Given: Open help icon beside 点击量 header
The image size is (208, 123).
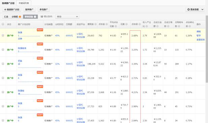Looking at the screenshot, I should 107,24.
